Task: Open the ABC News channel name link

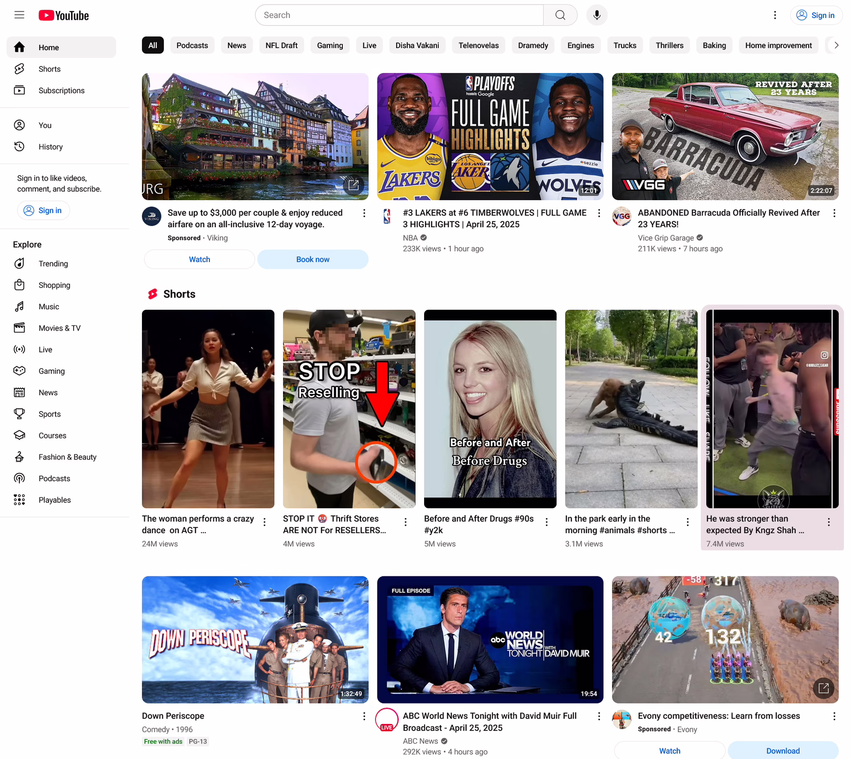Action: tap(420, 741)
